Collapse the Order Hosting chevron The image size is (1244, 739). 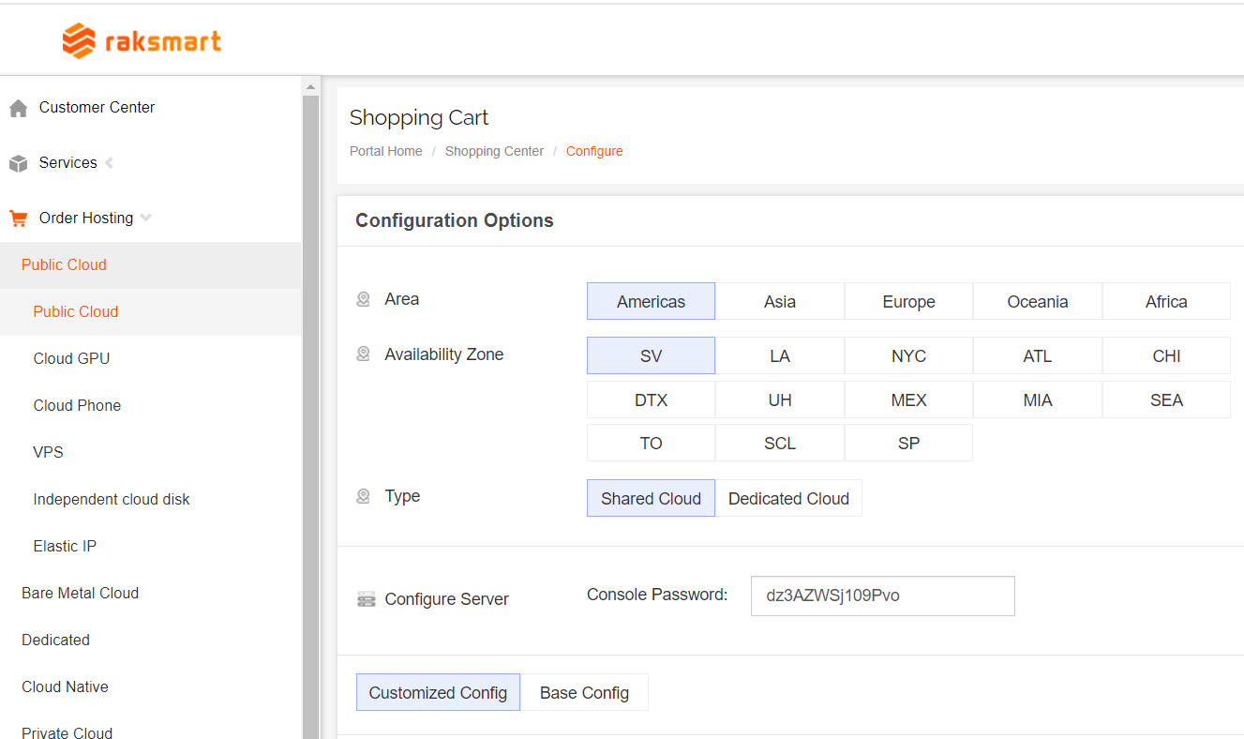click(x=145, y=219)
